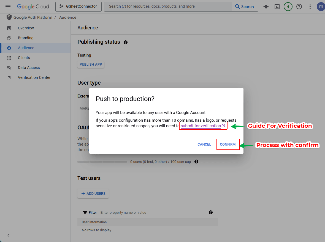This screenshot has height=242, width=325.
Task: Click the Data Access settings icon
Action: [x=9, y=68]
